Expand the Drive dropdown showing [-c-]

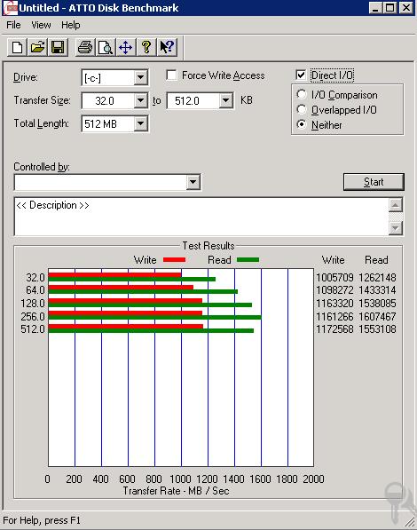pos(140,78)
